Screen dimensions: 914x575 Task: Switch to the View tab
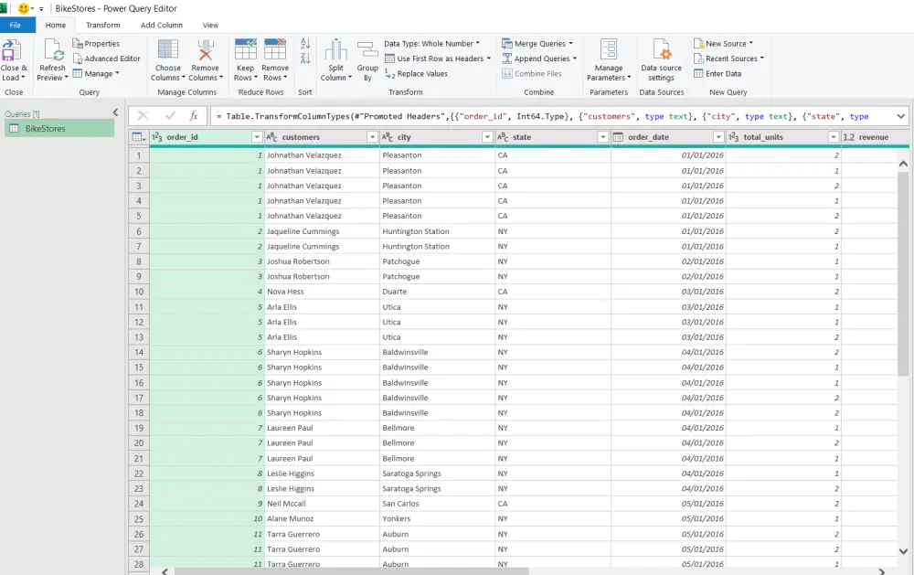pos(210,25)
